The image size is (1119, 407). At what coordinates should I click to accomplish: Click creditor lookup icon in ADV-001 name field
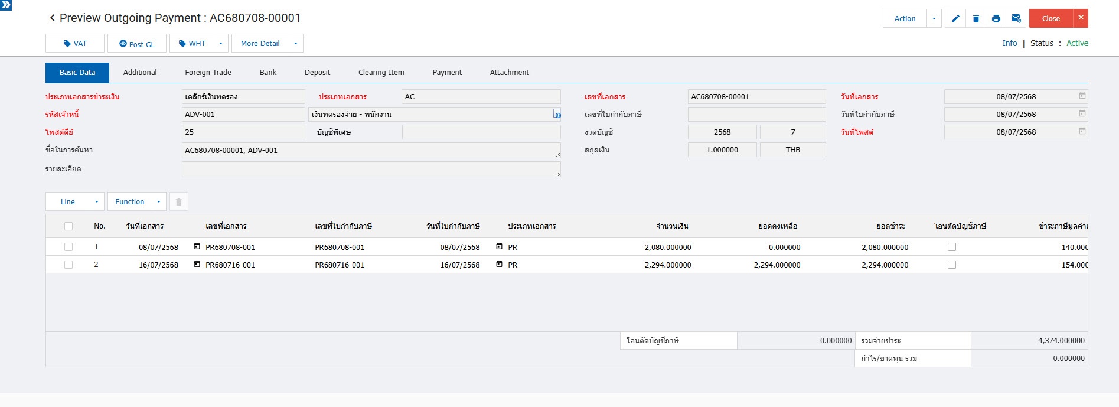point(556,114)
